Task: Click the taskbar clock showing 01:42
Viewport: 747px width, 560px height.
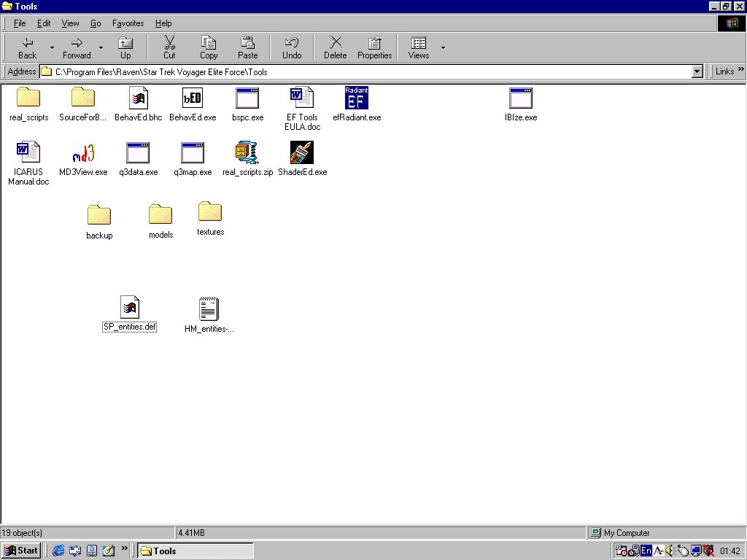Action: click(729, 551)
